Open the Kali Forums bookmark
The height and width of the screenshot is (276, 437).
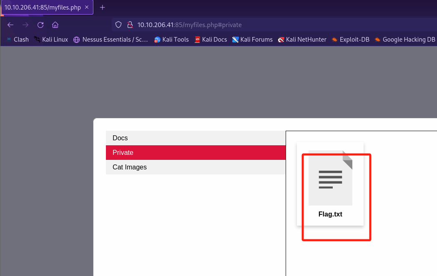[252, 40]
